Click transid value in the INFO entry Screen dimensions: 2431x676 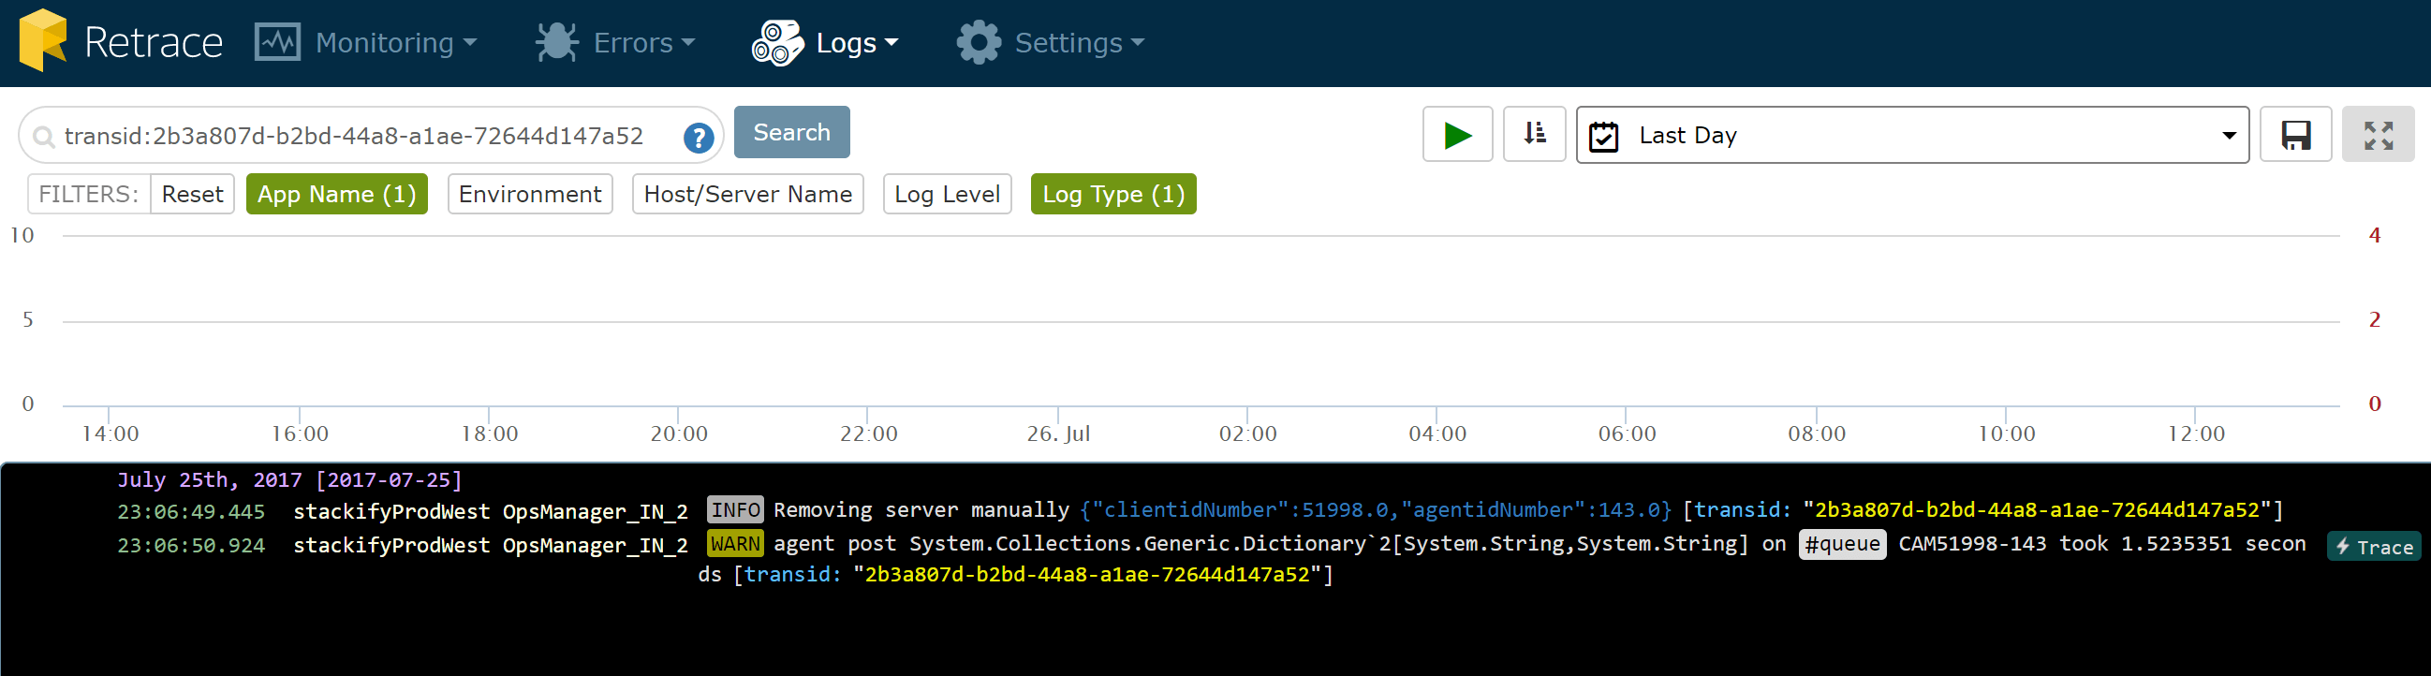tap(2038, 510)
